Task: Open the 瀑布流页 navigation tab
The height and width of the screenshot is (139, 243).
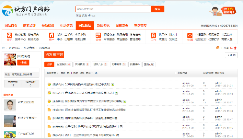Action: click(122, 26)
